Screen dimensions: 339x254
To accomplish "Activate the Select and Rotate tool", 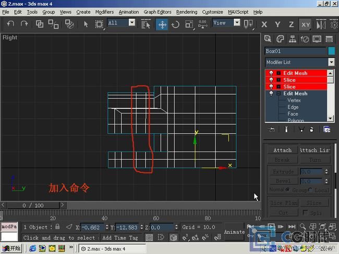I will pos(175,24).
